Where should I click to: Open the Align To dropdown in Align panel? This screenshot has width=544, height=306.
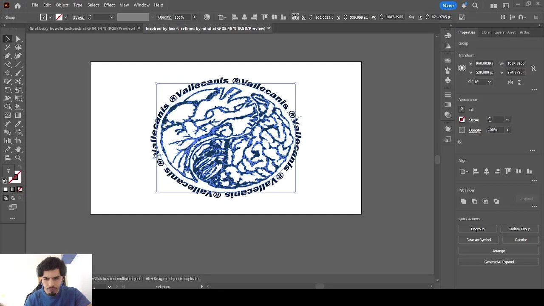tap(463, 171)
